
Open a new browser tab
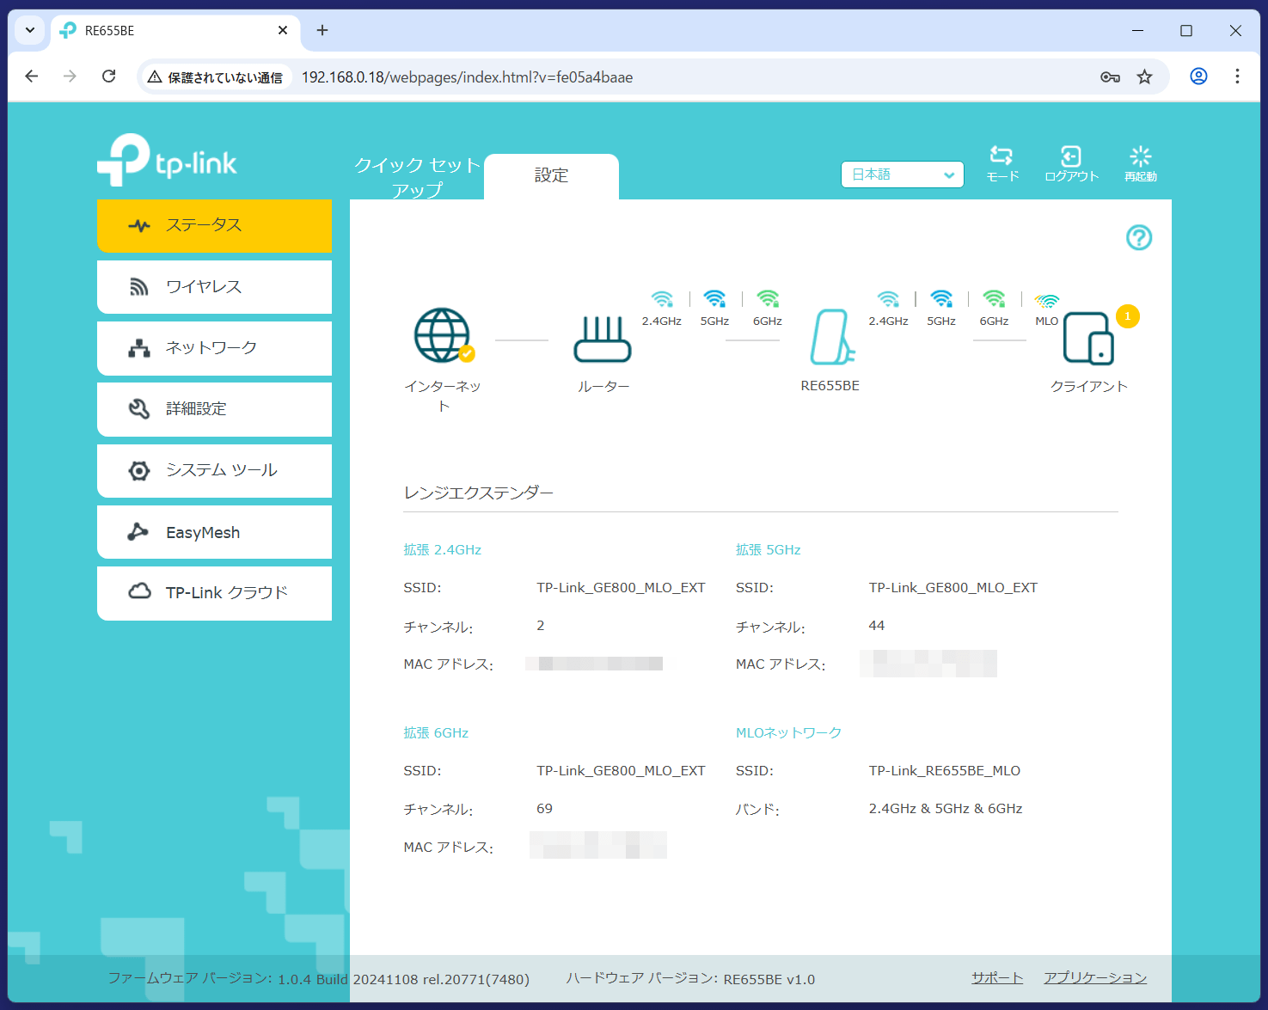pyautogui.click(x=322, y=30)
